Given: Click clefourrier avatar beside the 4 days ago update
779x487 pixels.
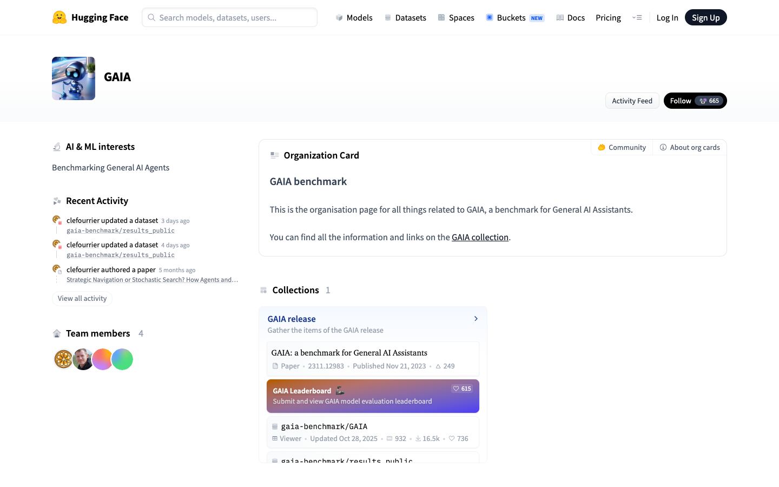Looking at the screenshot, I should click(56, 244).
